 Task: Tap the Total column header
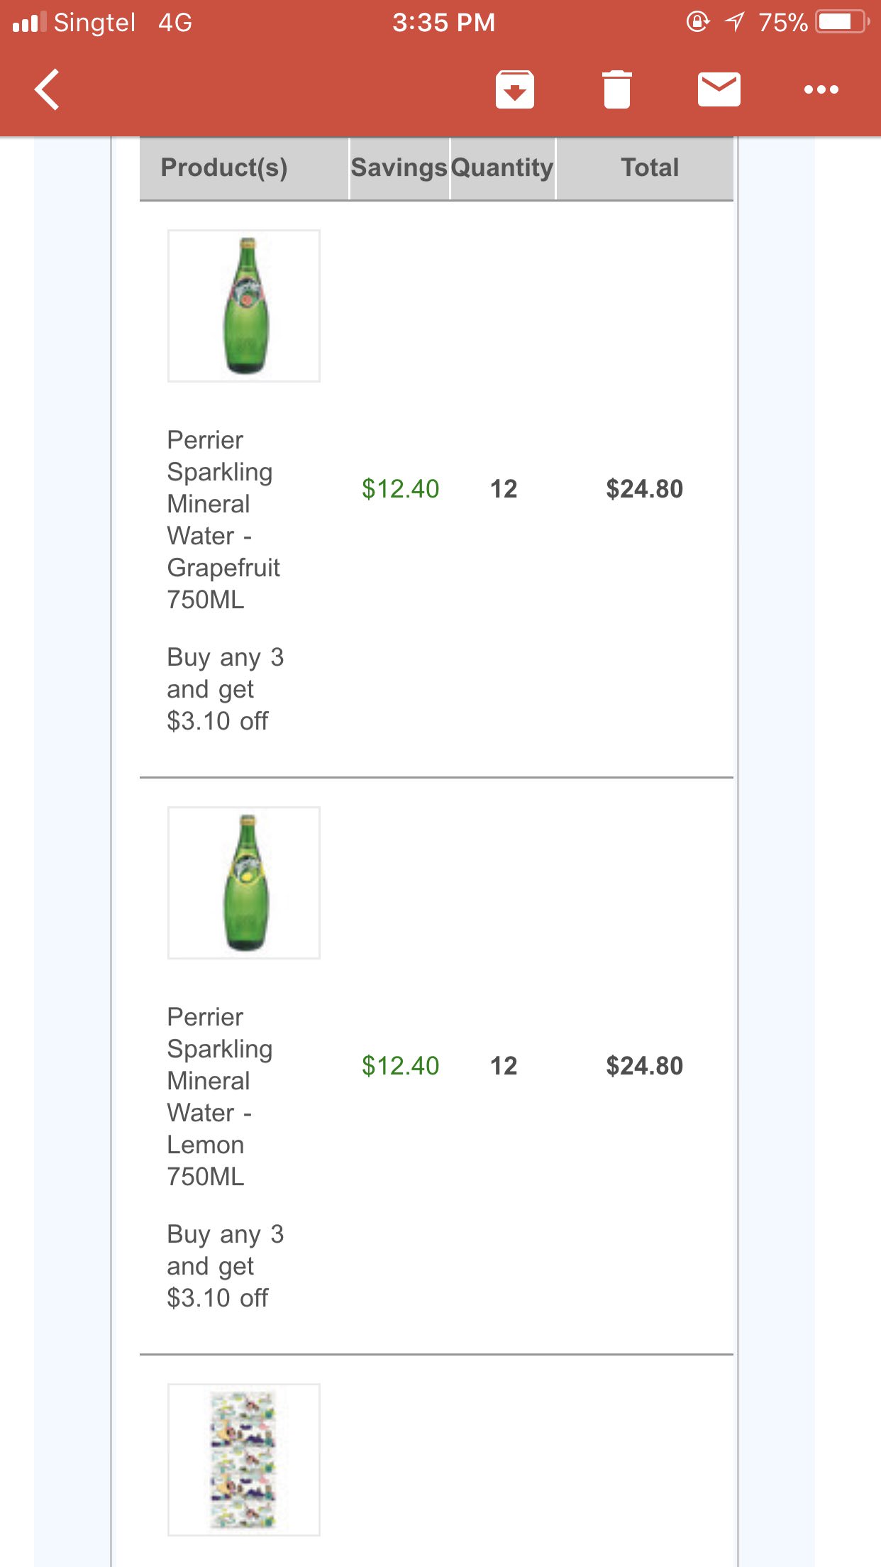tap(650, 167)
